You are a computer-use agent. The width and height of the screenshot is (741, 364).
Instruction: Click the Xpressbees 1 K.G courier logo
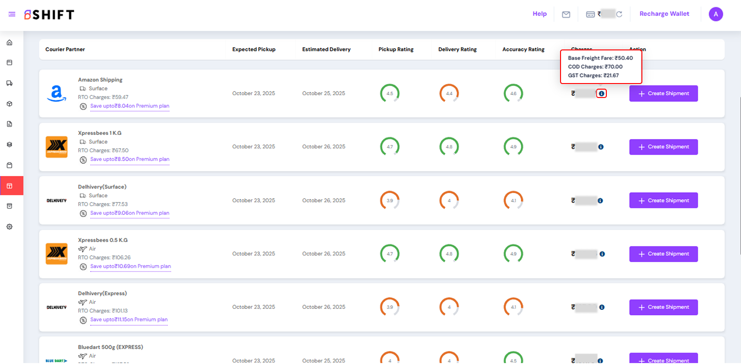pyautogui.click(x=57, y=147)
